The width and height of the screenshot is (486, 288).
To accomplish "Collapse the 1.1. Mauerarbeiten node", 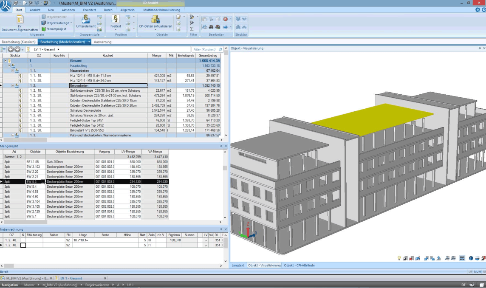I will [x=13, y=71].
